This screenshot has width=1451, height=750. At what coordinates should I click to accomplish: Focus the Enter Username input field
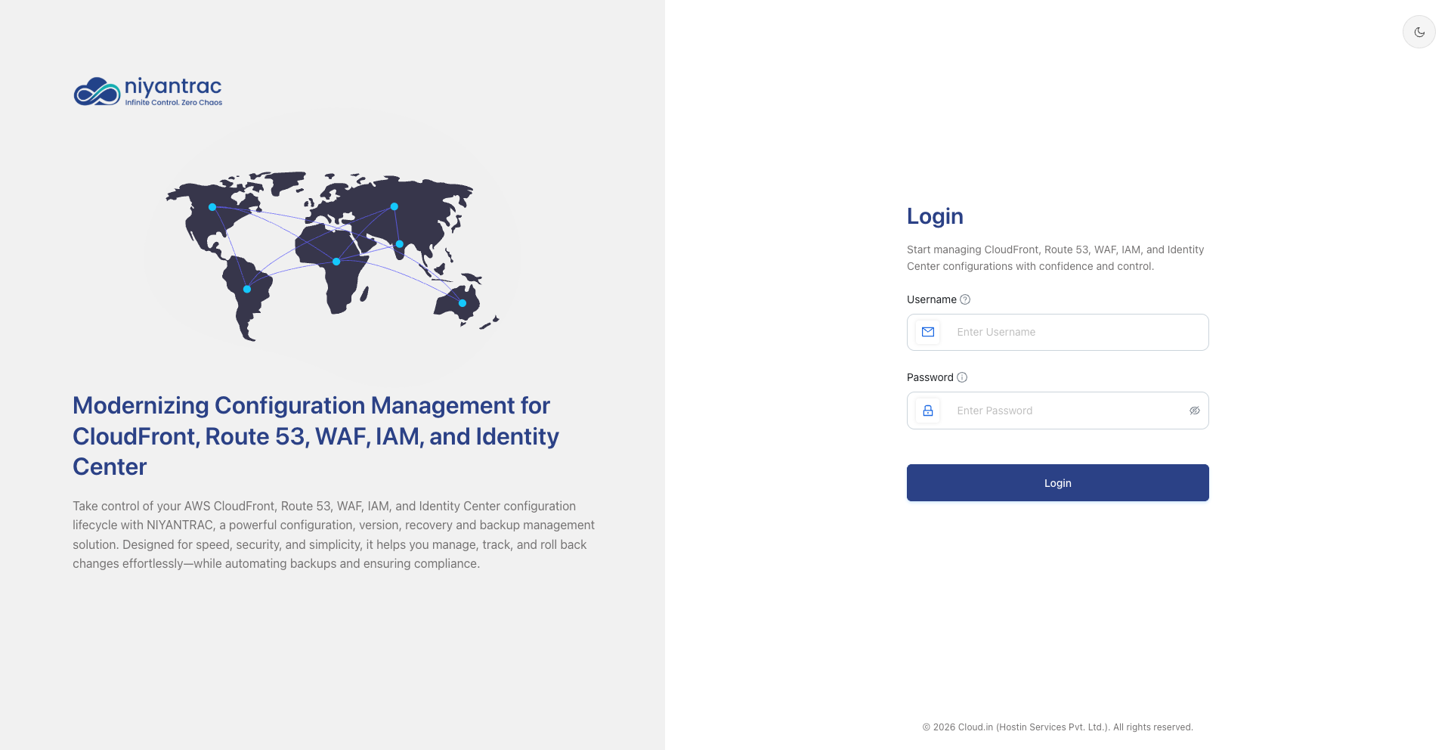[1058, 332]
